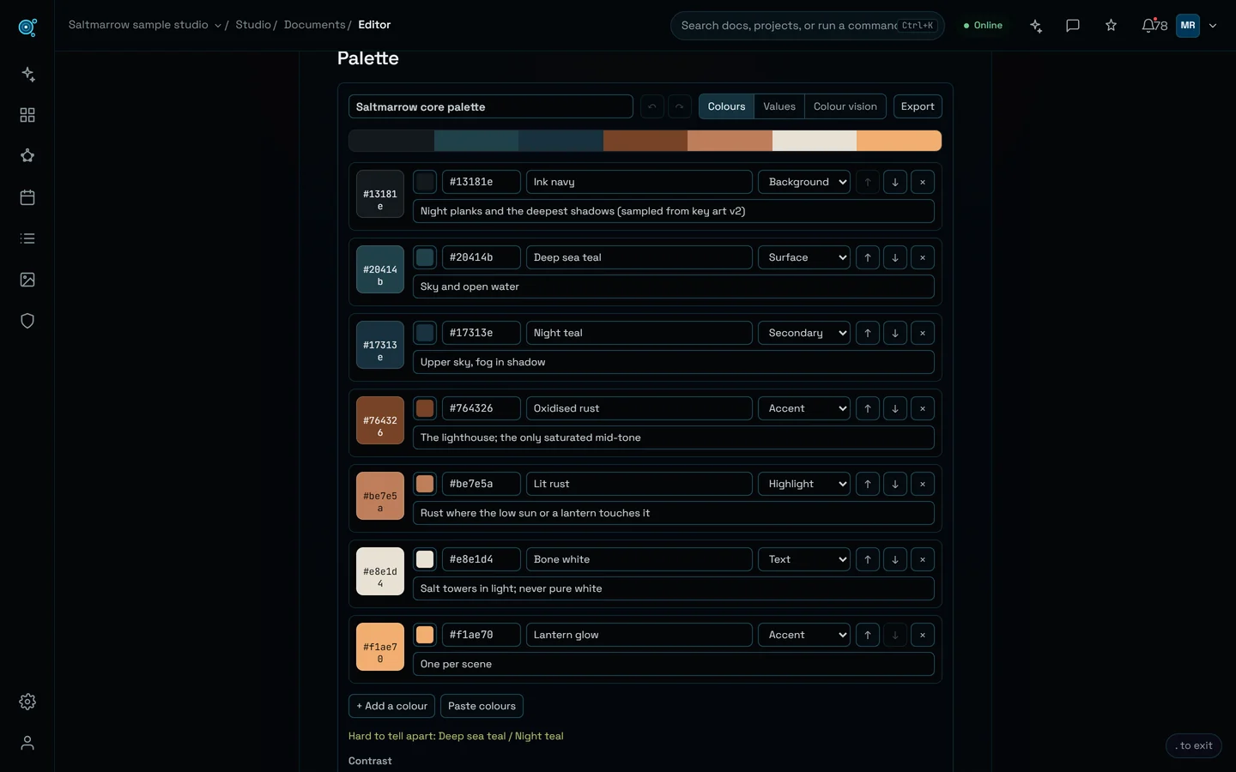Click the sparkle AI icon in top bar
Viewport: 1236px width, 772px height.
[x=1036, y=26]
